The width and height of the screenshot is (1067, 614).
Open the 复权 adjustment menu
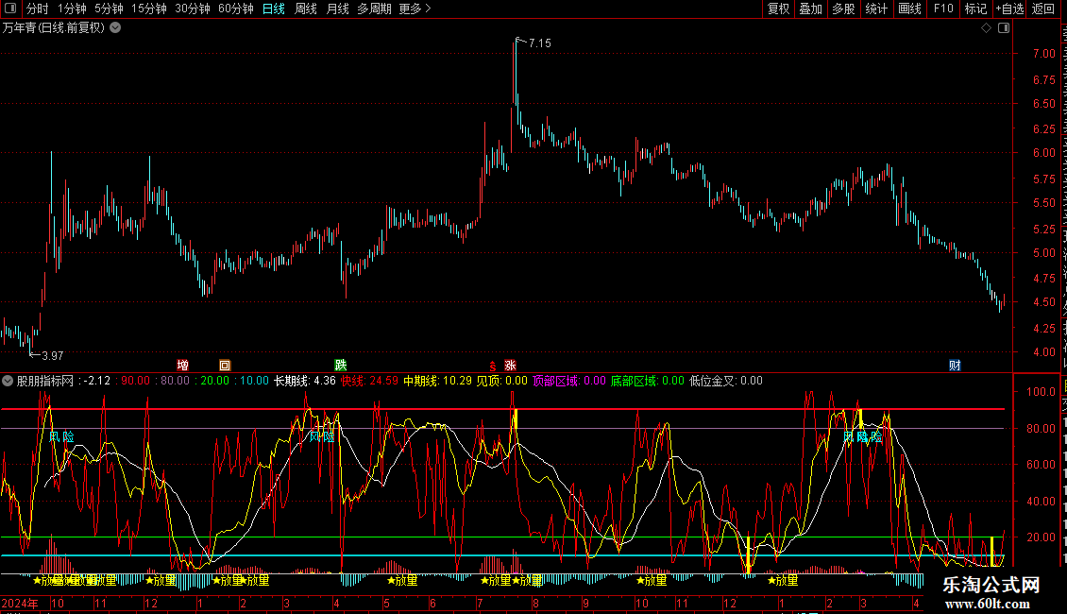click(x=778, y=9)
